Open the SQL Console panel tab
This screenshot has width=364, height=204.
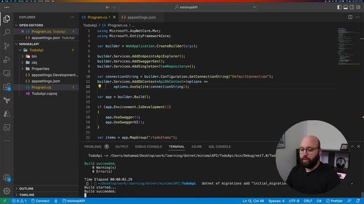pos(220,146)
